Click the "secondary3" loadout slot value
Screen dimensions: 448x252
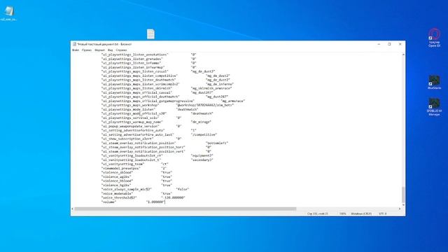[202, 160]
